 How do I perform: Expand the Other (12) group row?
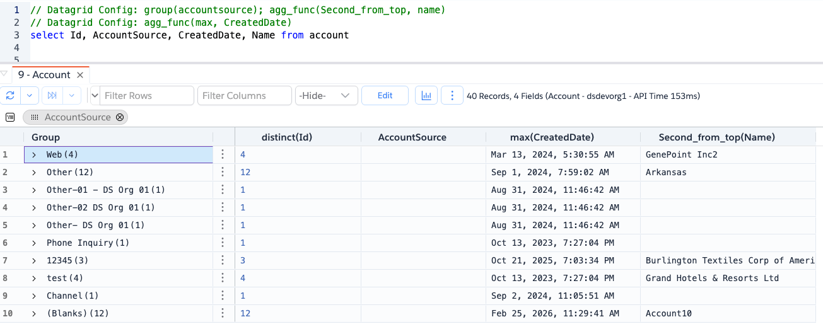point(34,172)
